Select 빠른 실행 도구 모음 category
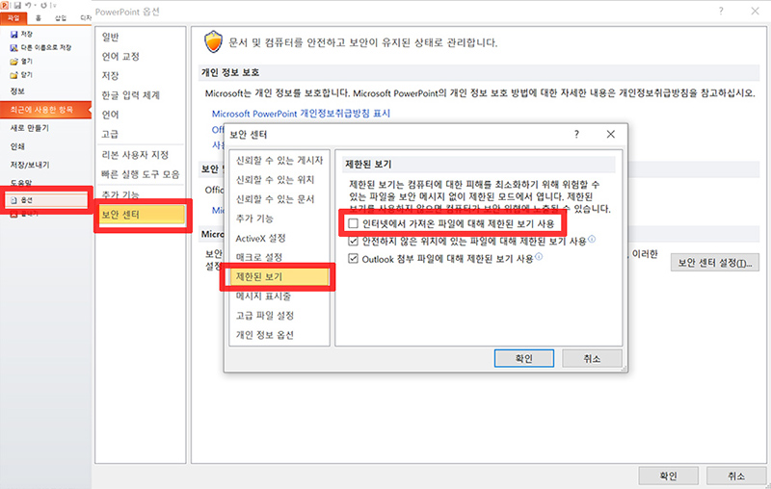This screenshot has width=771, height=489. tap(140, 174)
